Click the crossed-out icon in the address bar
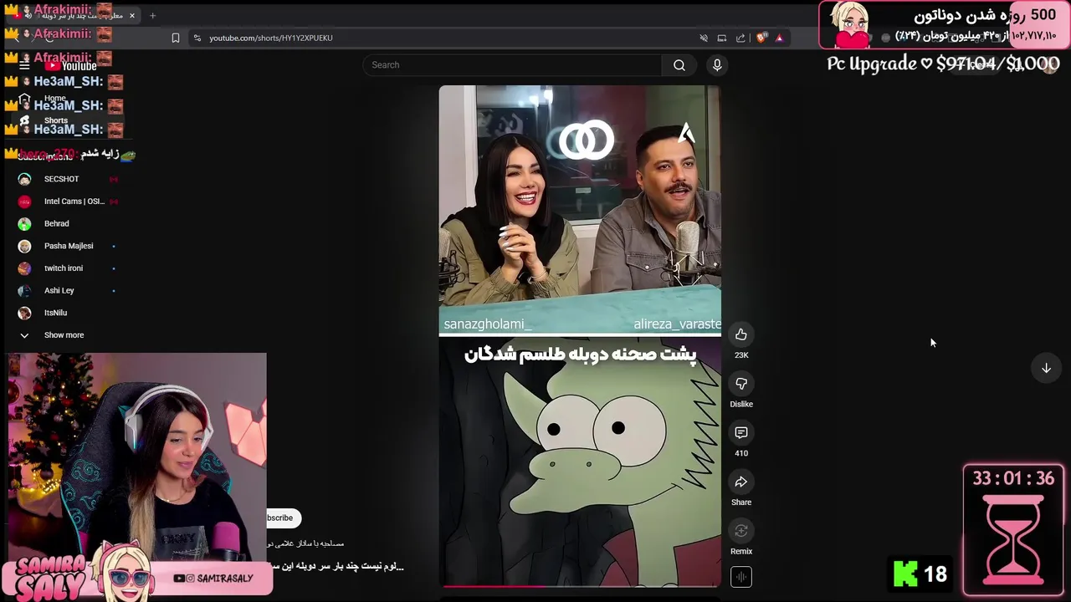 point(704,38)
